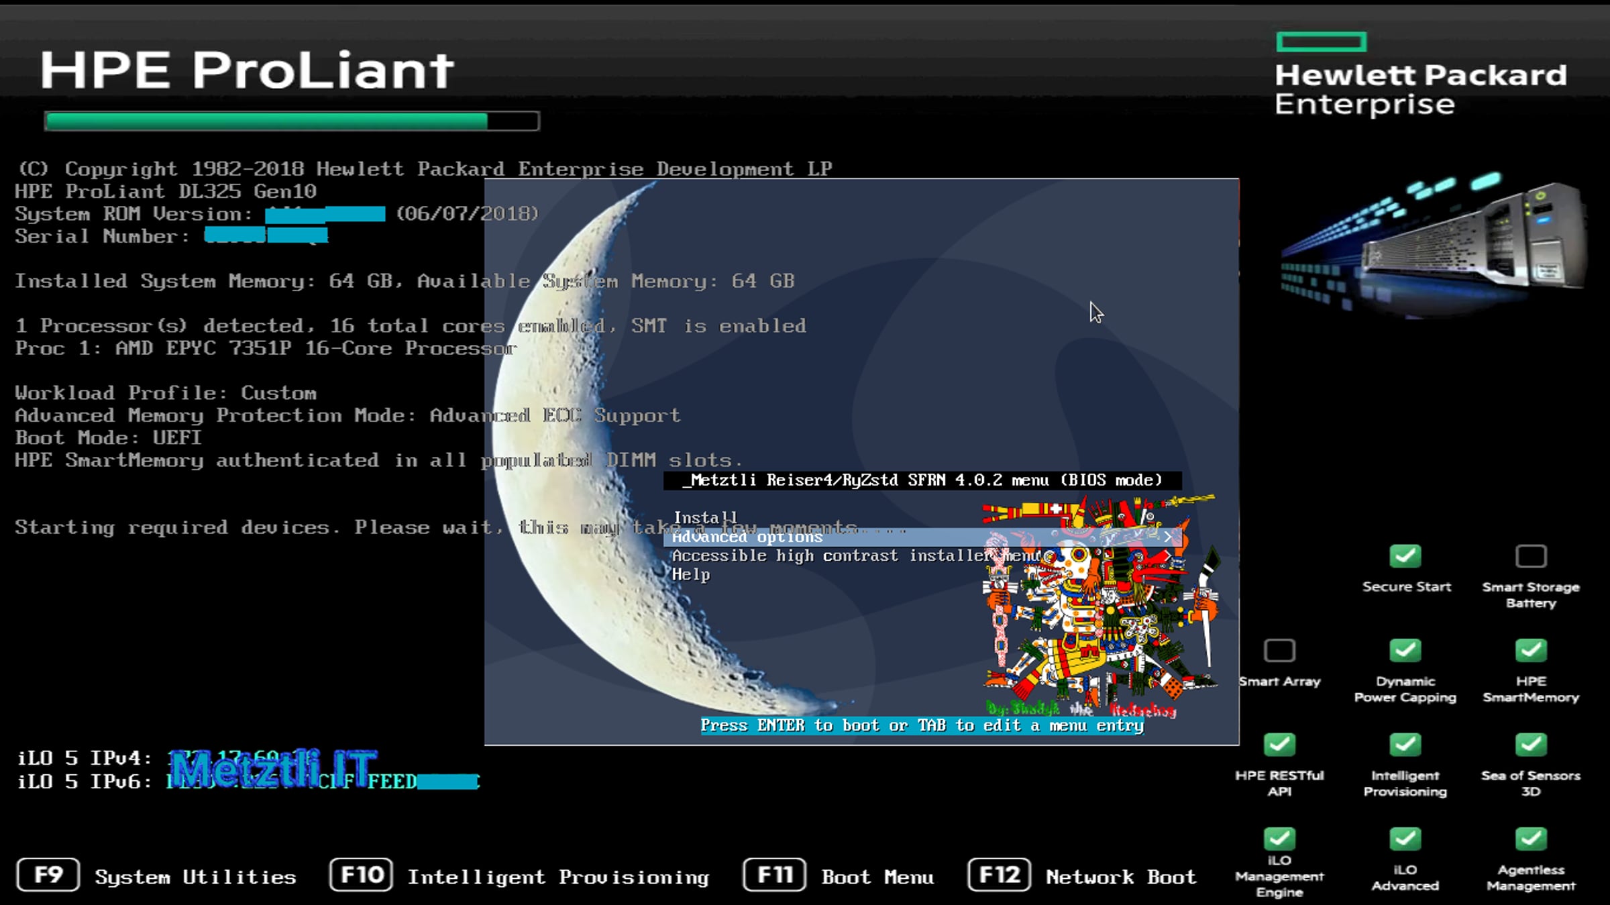Click the Aztec codex figure artwork
The width and height of the screenshot is (1610, 905).
(1100, 604)
